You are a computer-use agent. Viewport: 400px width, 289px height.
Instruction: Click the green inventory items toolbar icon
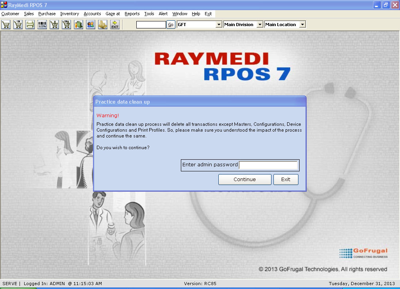[x=79, y=25]
